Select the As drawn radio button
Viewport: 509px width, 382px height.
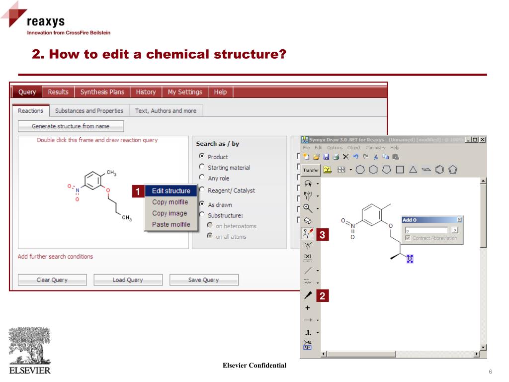coord(202,204)
